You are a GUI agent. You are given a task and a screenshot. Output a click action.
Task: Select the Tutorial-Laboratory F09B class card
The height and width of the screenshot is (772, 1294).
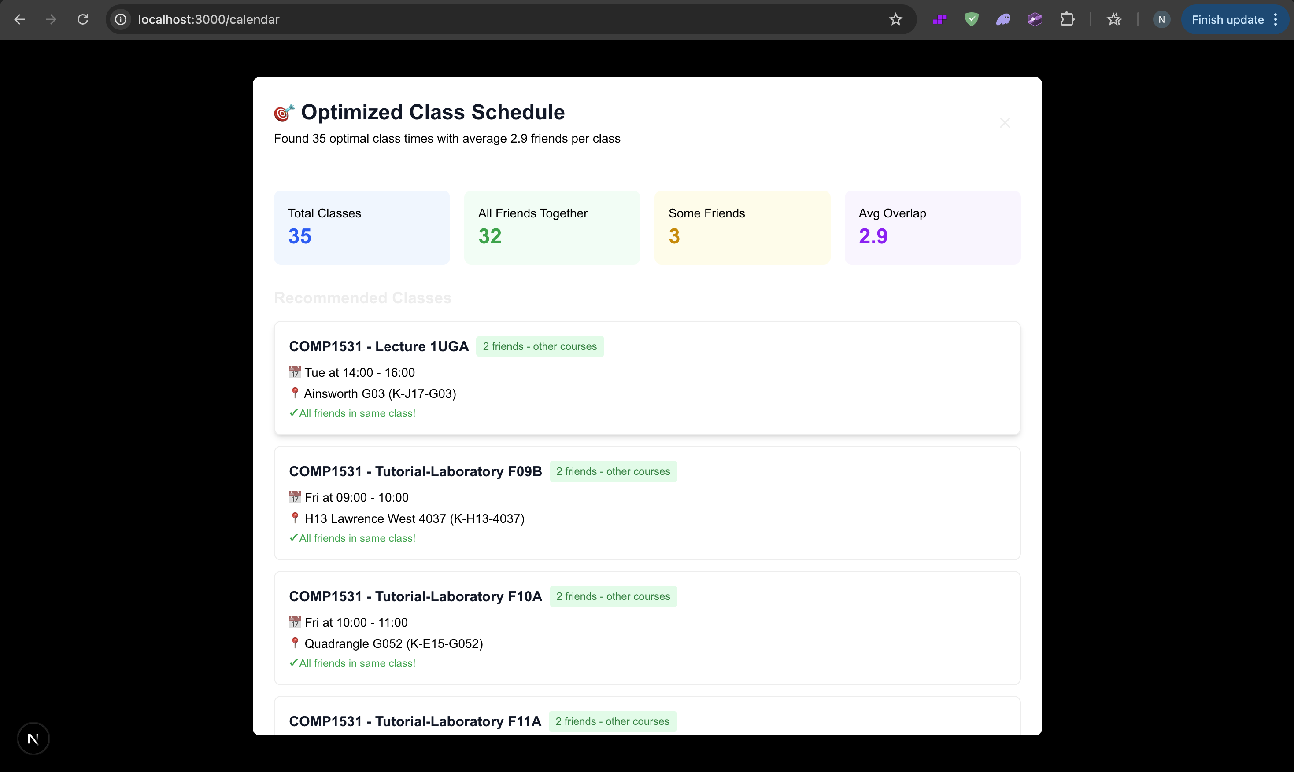tap(647, 503)
